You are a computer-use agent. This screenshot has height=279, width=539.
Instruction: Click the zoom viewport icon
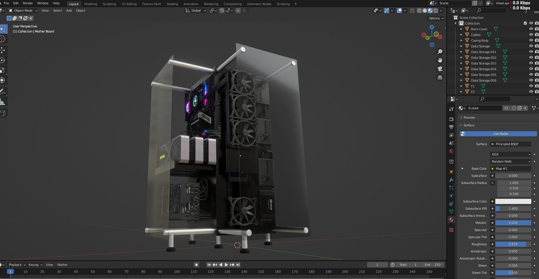440,52
